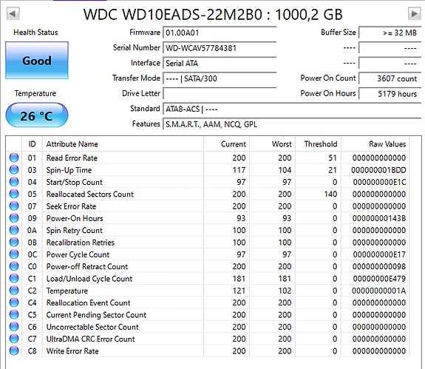Click status orb for Uncorrectable Sector Count
Screen dimensions: 425x369
[14, 326]
